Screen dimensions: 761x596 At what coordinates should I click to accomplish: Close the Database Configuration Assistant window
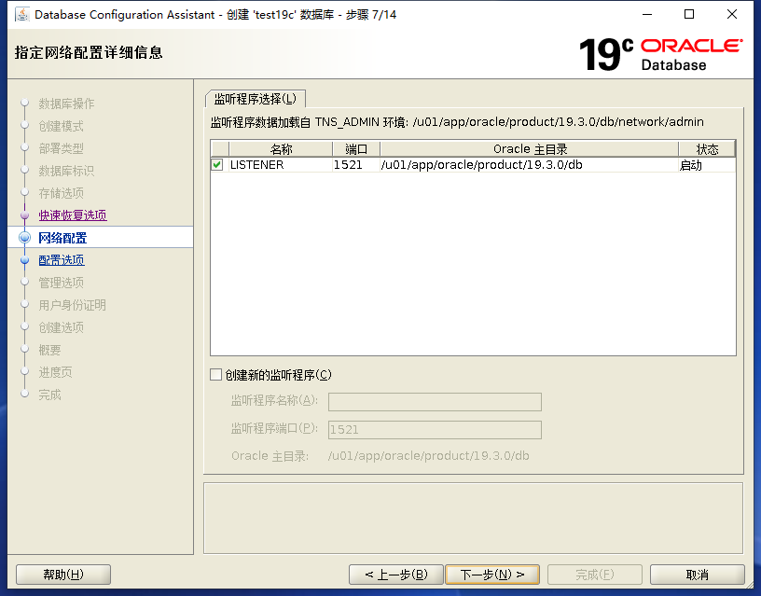(x=732, y=15)
